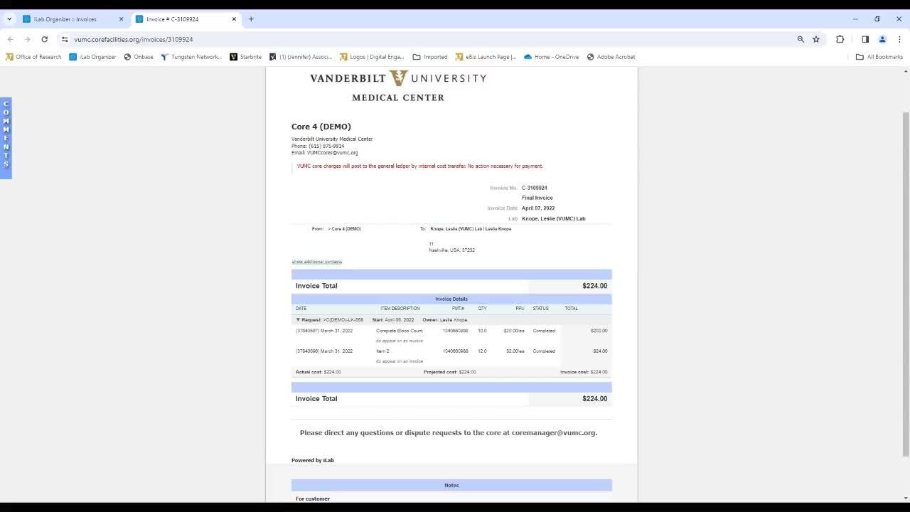Open the Chrome side panel icon
The image size is (910, 512).
[865, 39]
